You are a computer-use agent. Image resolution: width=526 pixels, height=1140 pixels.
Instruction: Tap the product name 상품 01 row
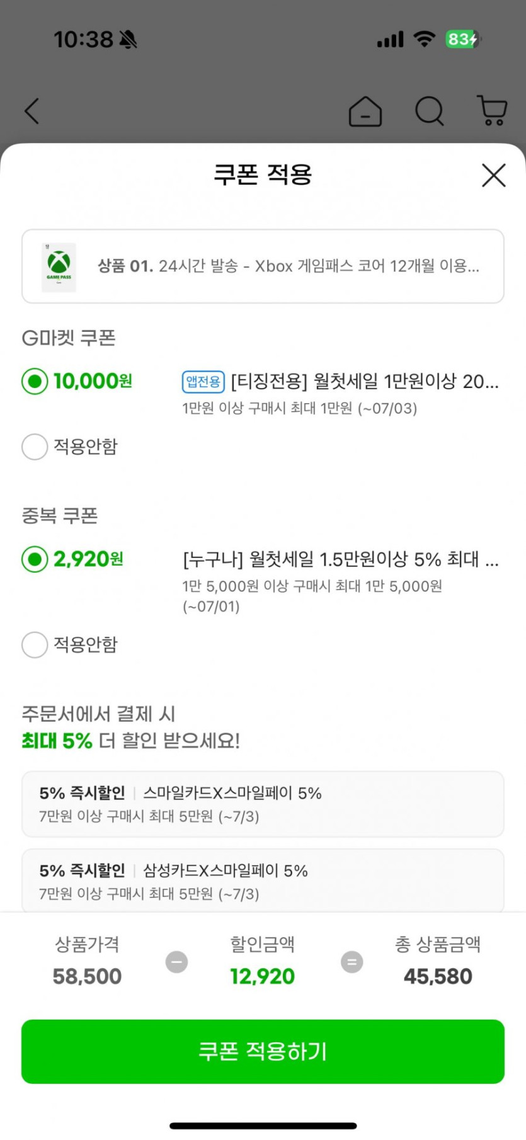(289, 266)
